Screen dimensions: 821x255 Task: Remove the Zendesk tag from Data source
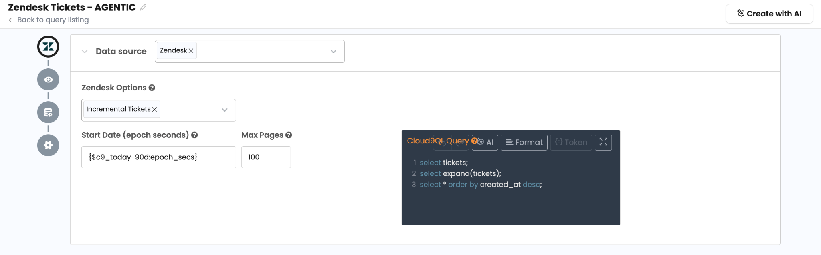(191, 51)
